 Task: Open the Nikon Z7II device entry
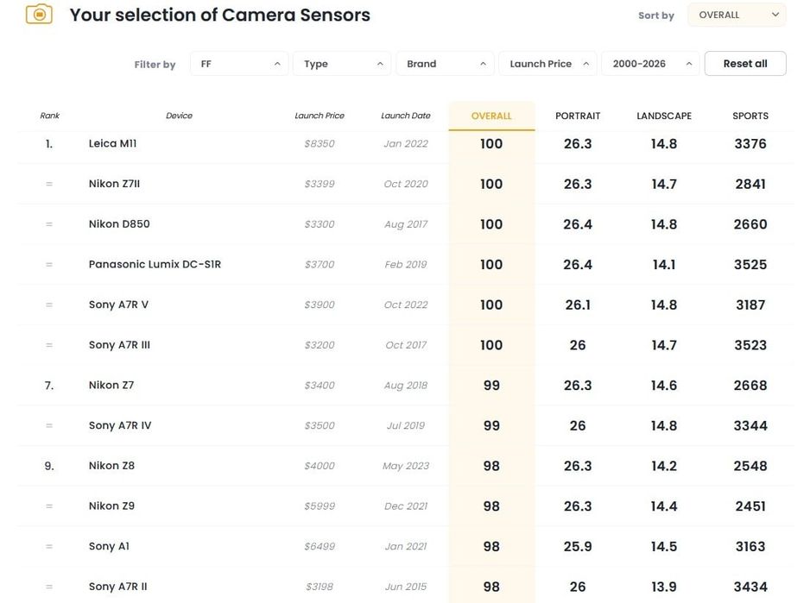click(114, 184)
